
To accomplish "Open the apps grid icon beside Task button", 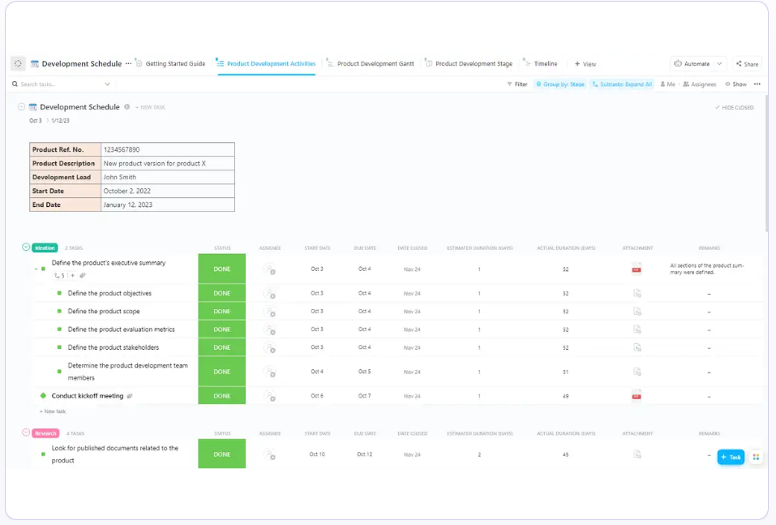I will 756,457.
